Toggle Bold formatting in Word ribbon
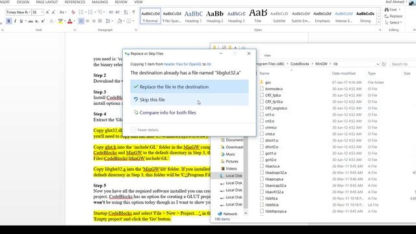 [x=8, y=21]
